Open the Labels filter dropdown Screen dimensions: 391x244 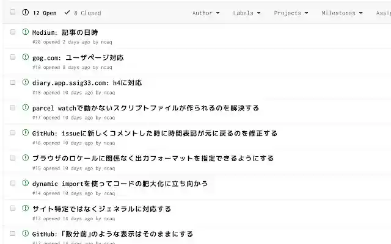(247, 13)
